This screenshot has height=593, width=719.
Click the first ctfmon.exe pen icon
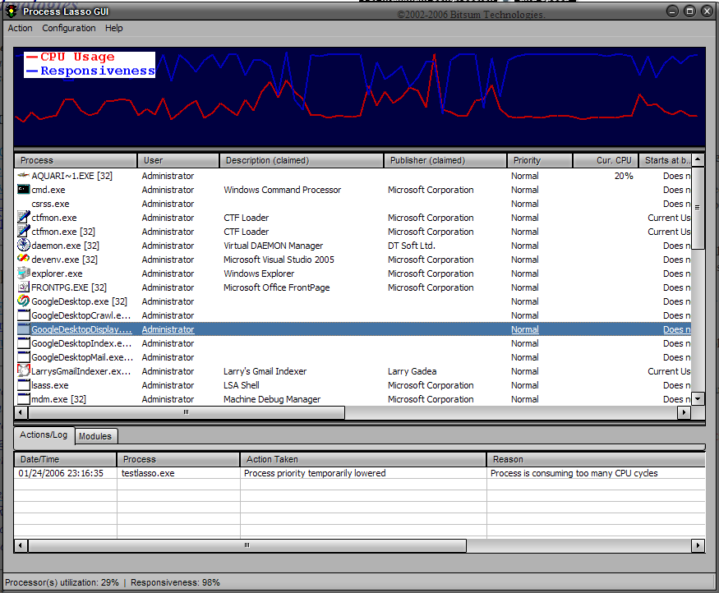click(24, 218)
